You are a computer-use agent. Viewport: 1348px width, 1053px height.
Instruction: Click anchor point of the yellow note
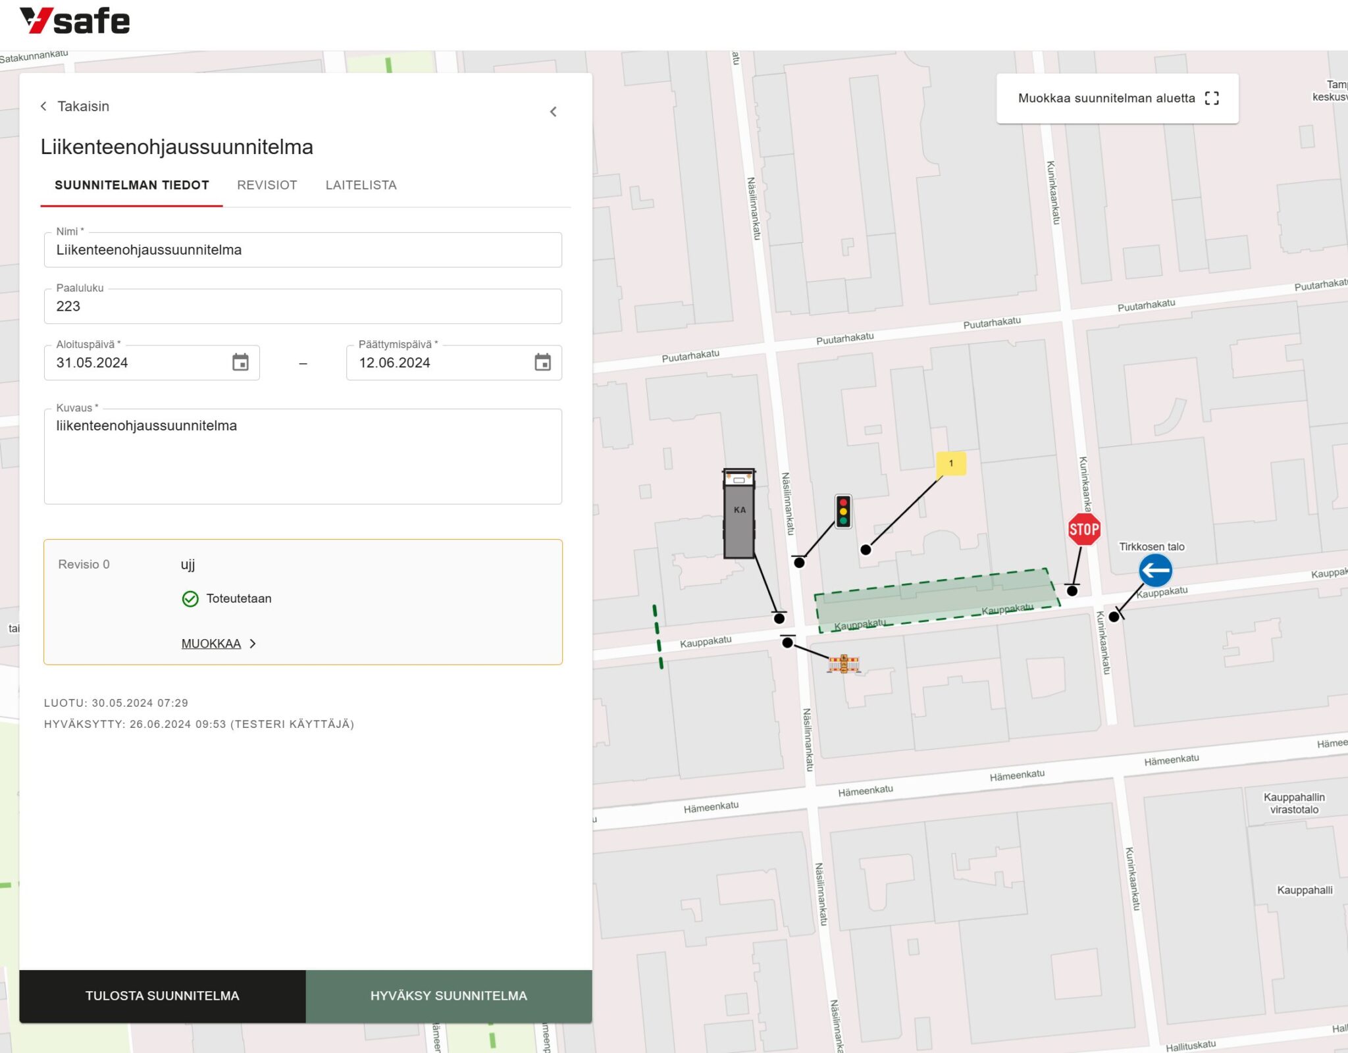coord(866,550)
